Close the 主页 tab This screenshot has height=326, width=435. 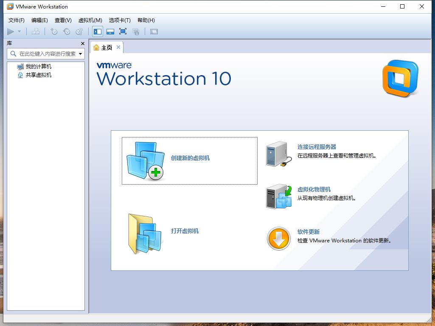click(x=118, y=47)
